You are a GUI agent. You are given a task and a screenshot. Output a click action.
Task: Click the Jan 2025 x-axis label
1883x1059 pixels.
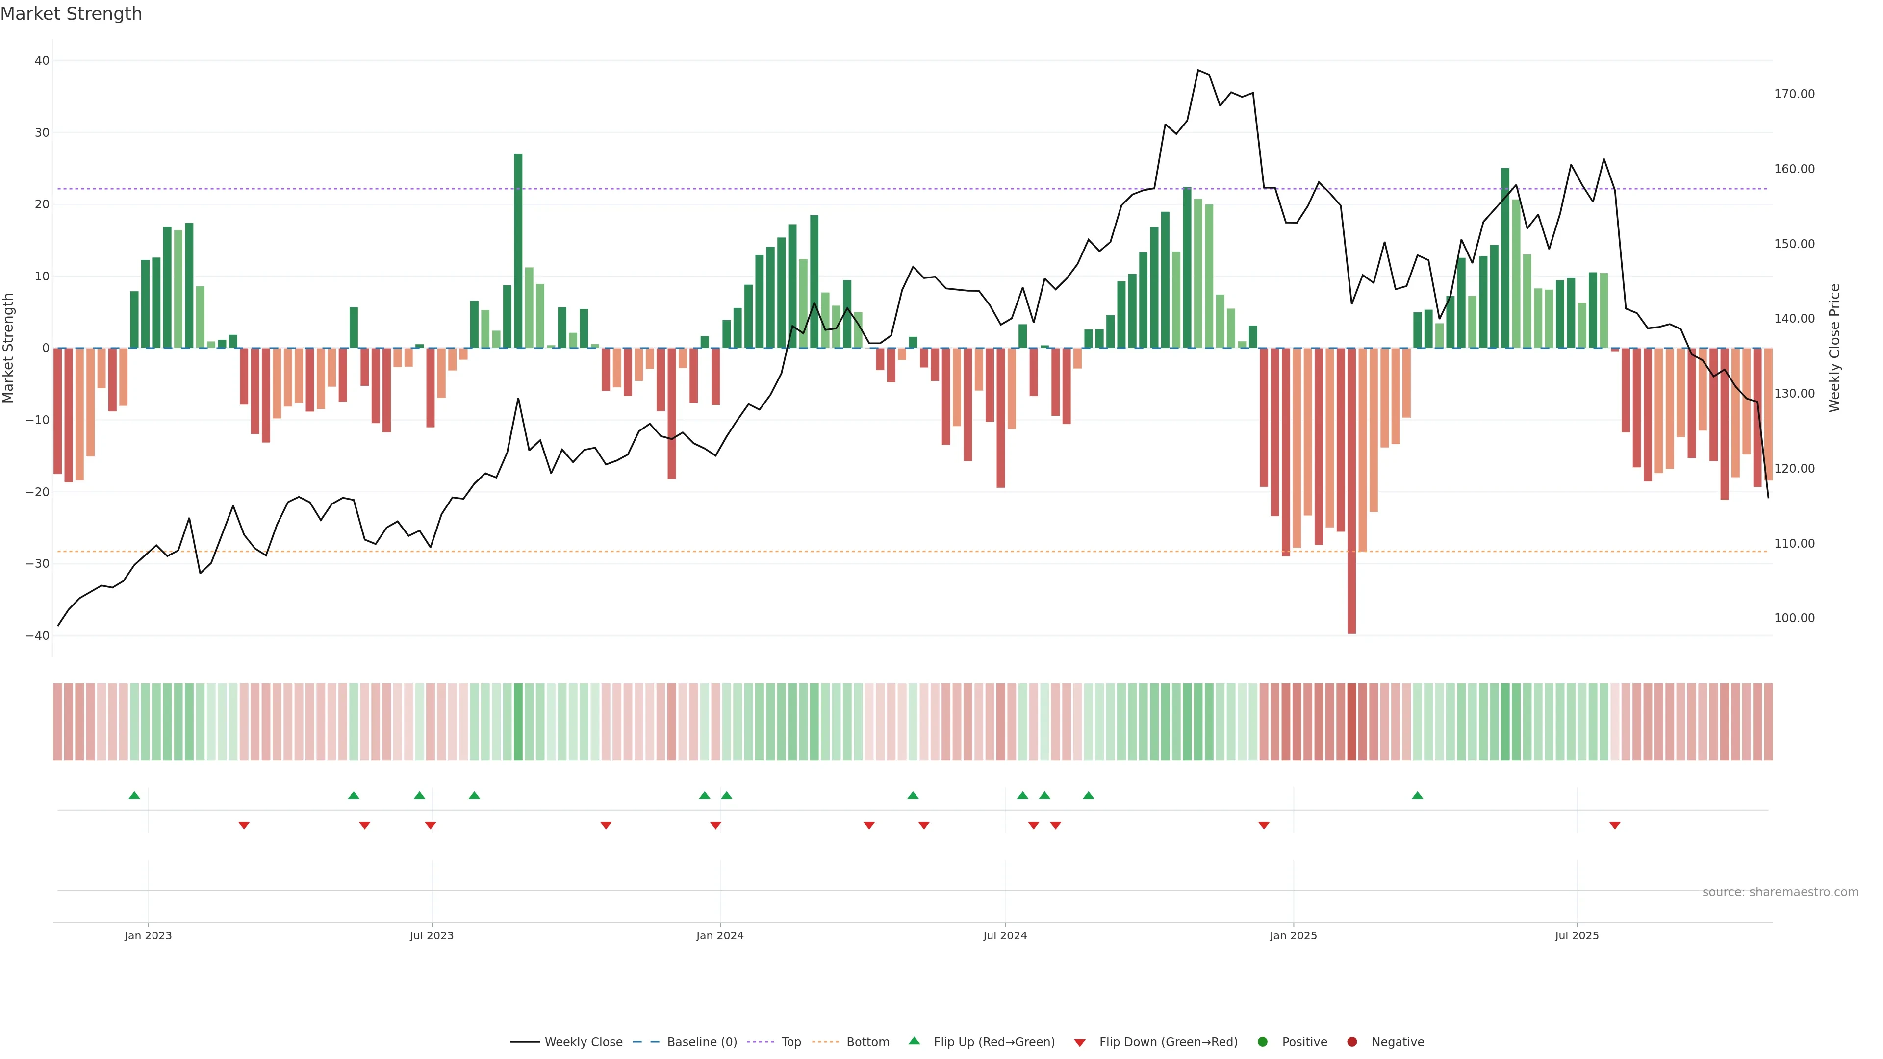point(1293,935)
